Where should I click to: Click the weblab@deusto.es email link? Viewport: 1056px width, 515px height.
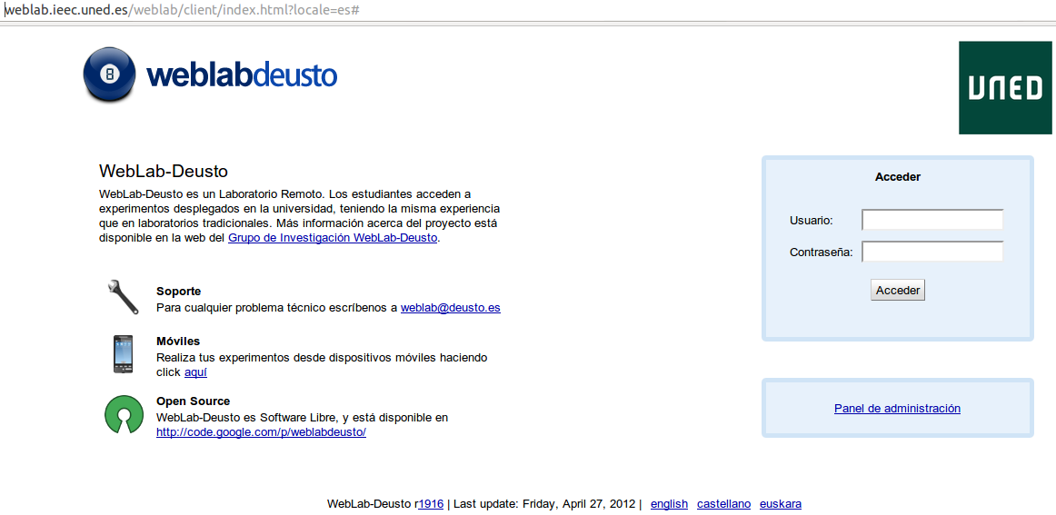coord(451,308)
